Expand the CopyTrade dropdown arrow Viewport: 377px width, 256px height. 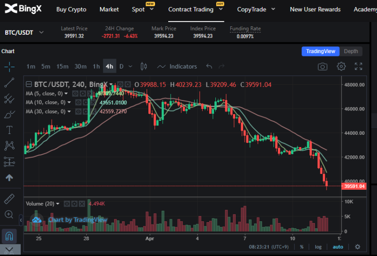point(273,9)
